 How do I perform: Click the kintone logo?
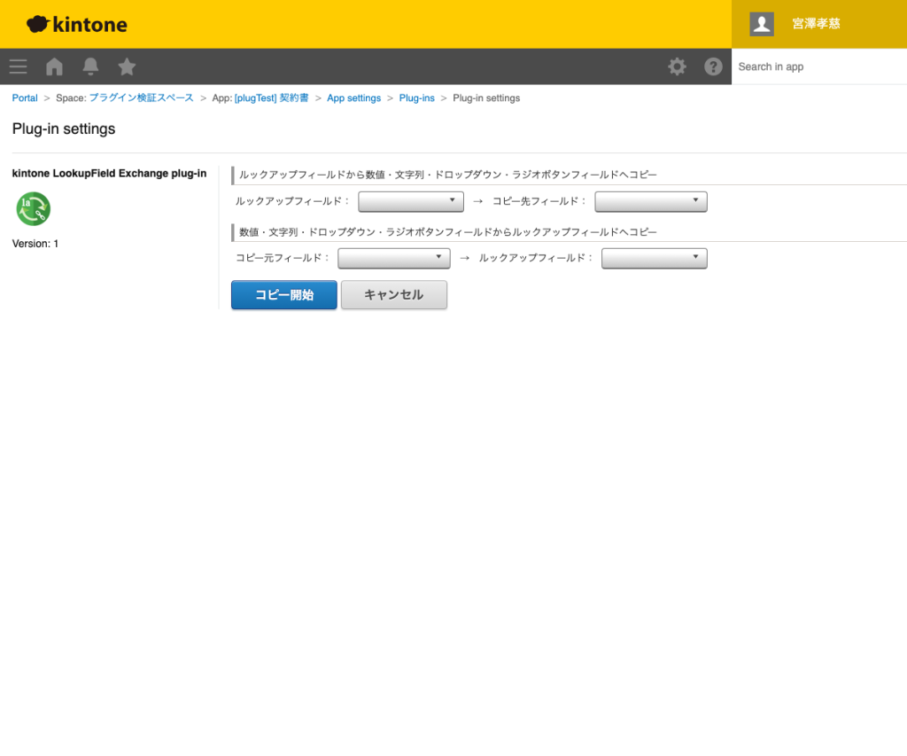tap(77, 24)
